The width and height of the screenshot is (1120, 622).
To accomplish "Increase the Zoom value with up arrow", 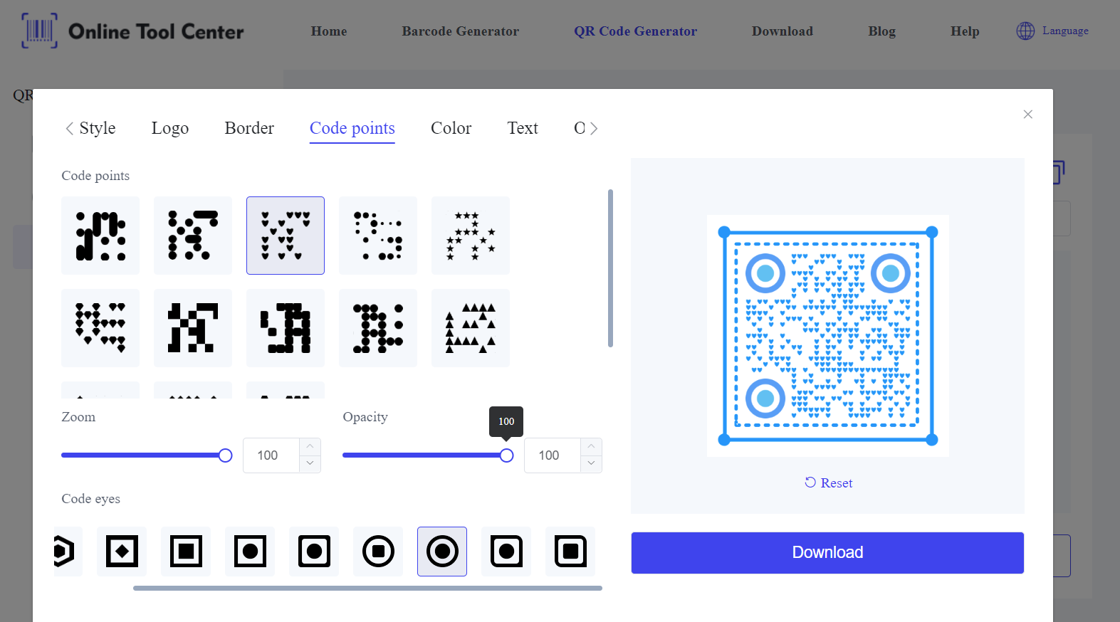I will [x=310, y=446].
